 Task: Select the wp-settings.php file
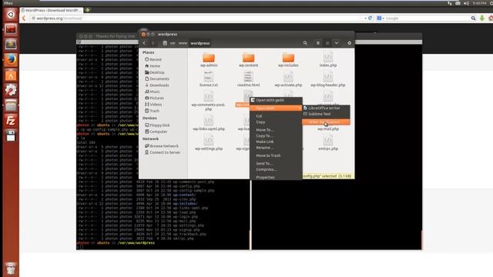click(x=209, y=142)
